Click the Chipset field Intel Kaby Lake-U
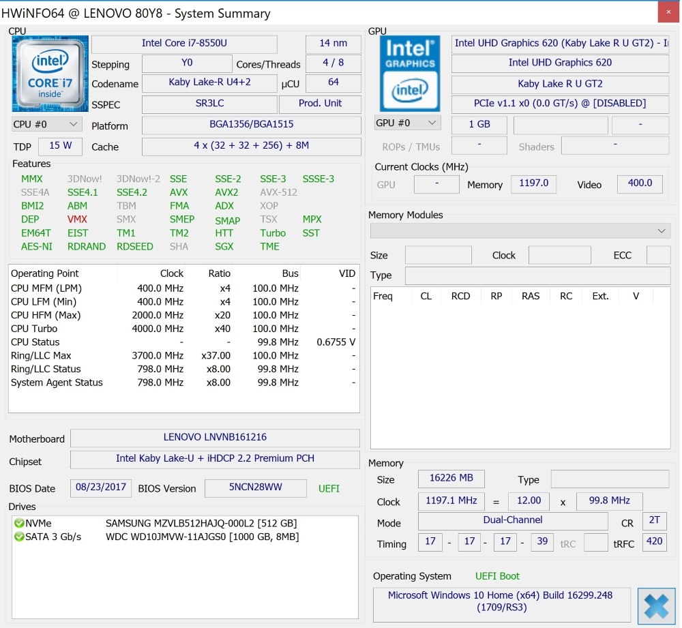Image resolution: width=682 pixels, height=628 pixels. [x=215, y=459]
